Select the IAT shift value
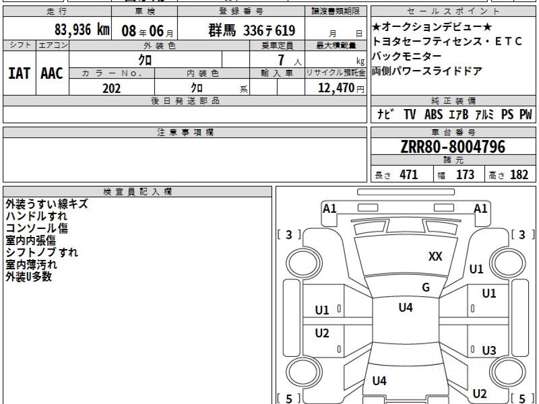 pyautogui.click(x=19, y=73)
